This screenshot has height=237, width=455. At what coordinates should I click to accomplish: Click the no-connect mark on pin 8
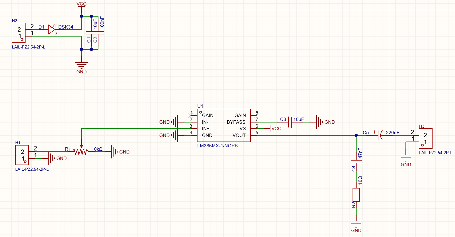257,115
